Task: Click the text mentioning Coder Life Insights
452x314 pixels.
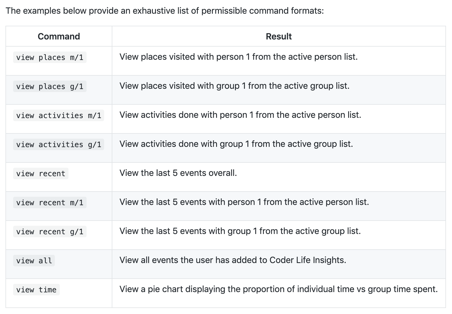Action: pyautogui.click(x=233, y=260)
